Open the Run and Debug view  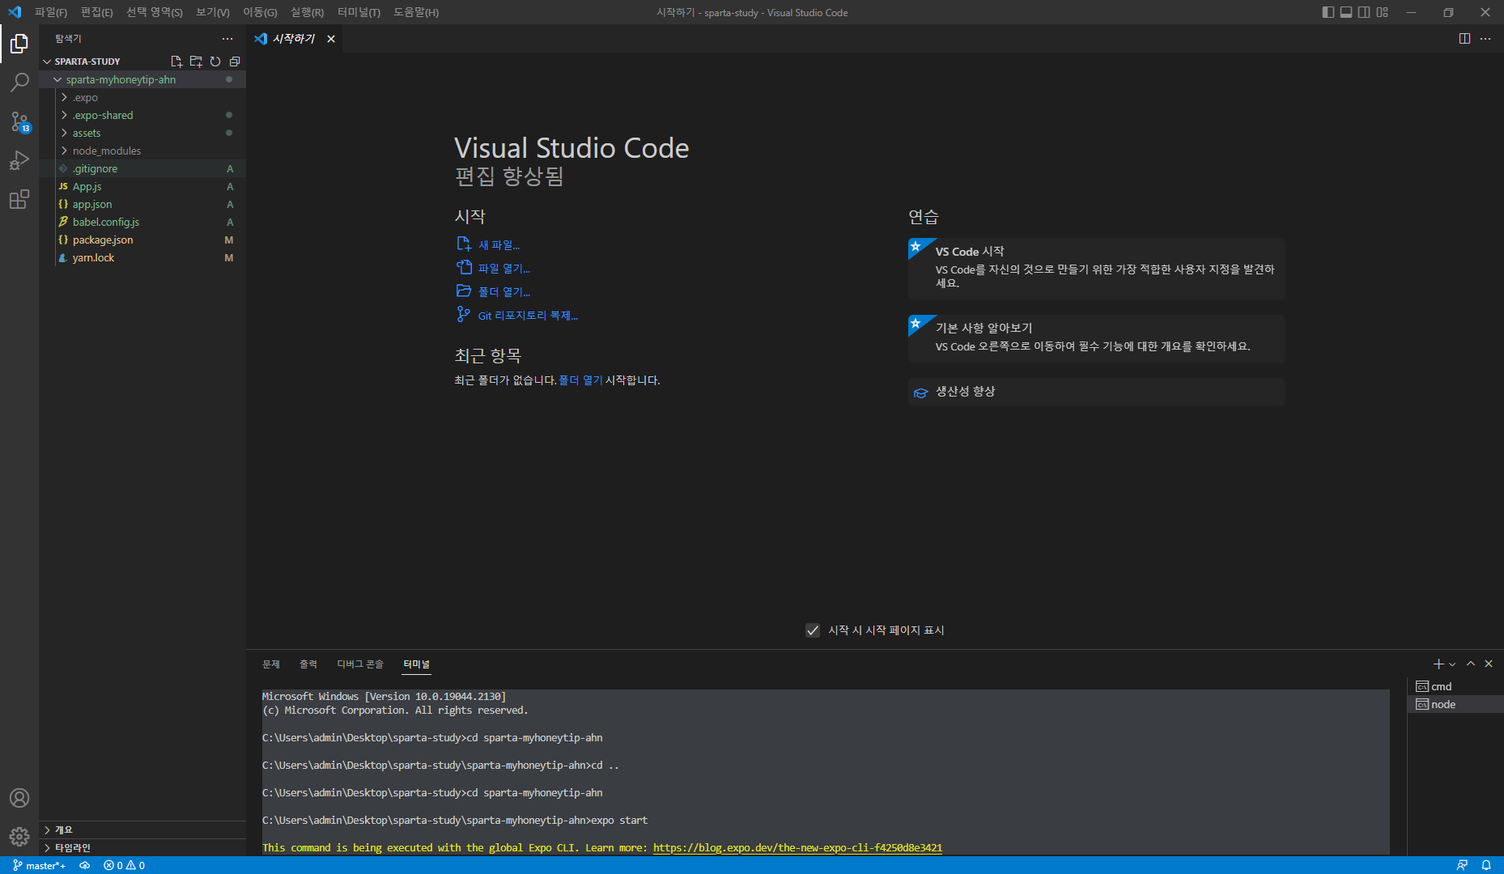(x=19, y=160)
